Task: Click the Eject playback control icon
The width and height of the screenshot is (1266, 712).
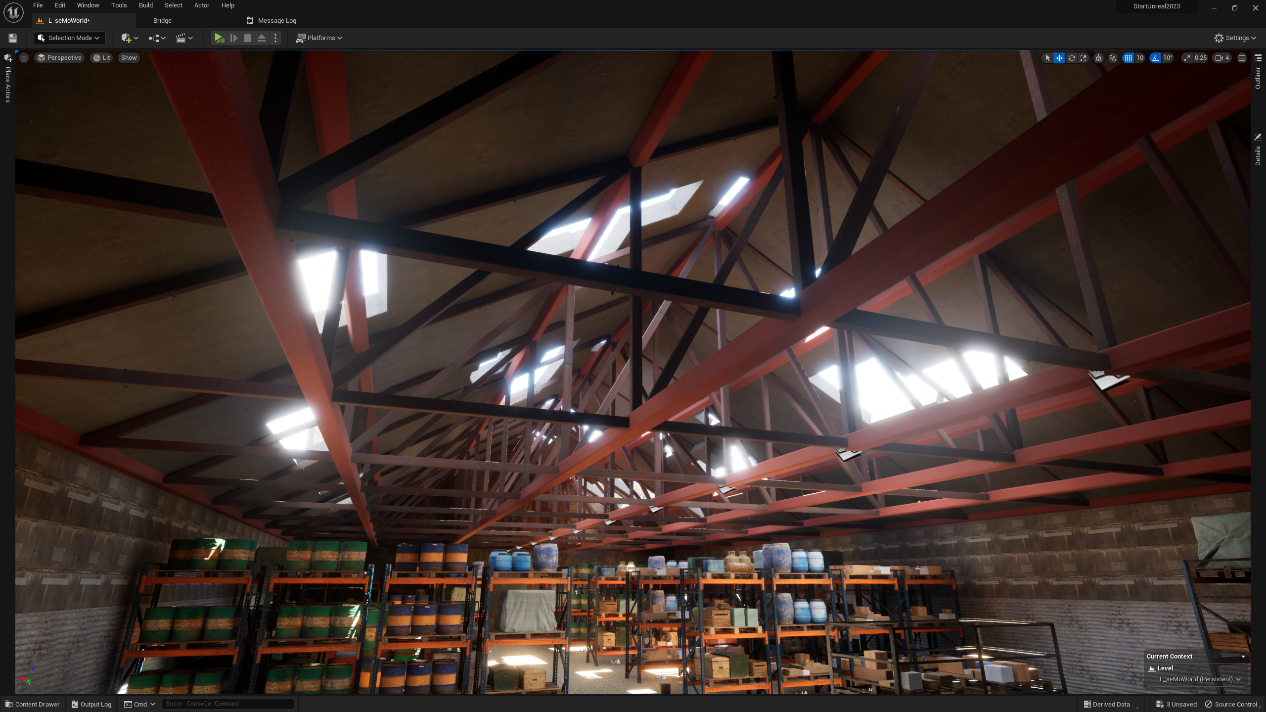Action: pos(262,38)
